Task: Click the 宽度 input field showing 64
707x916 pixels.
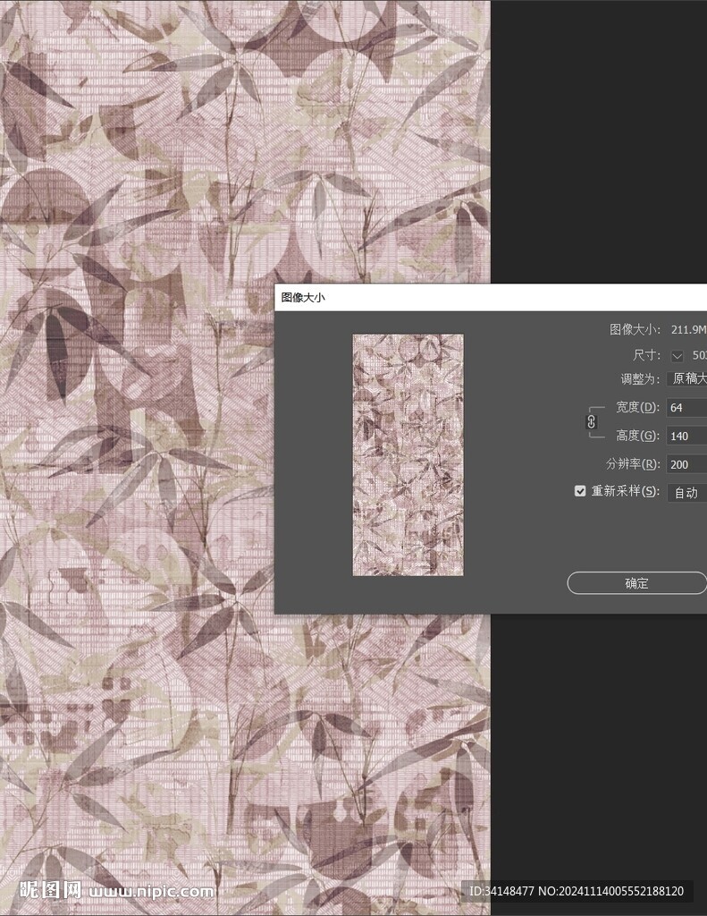Action: pos(687,407)
